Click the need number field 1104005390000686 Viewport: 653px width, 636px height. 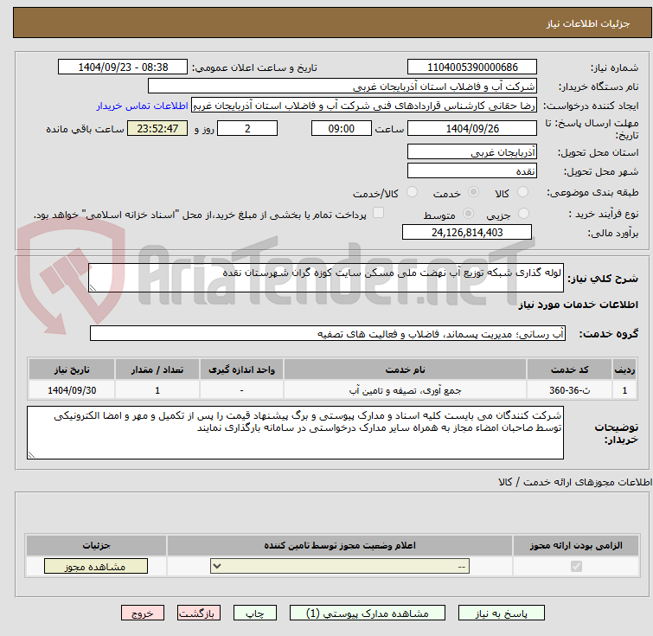472,67
